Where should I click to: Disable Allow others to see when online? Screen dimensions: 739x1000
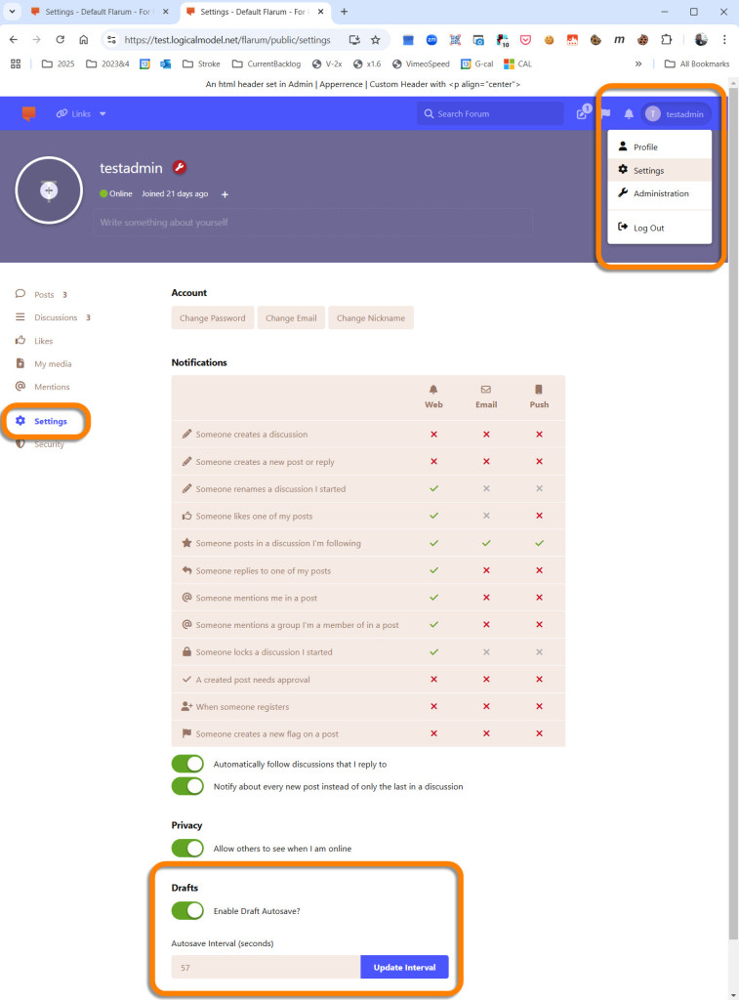[187, 849]
